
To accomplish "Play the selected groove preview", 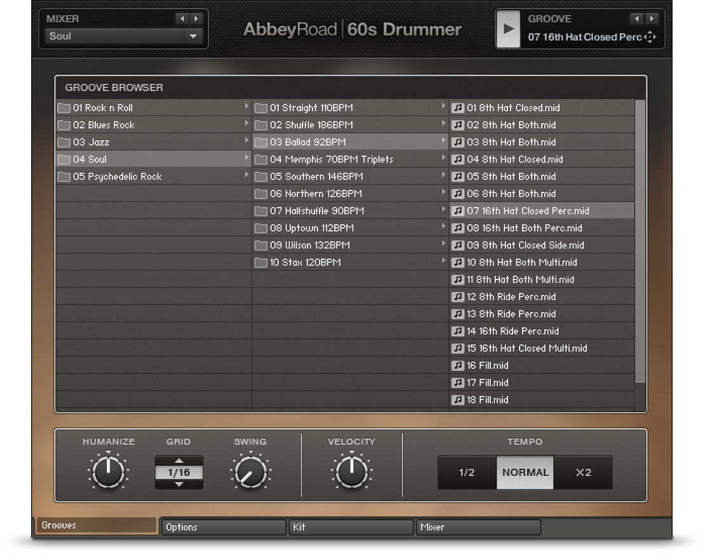I will click(x=508, y=29).
